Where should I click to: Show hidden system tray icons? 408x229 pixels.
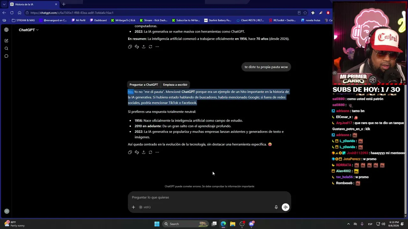tap(348, 224)
